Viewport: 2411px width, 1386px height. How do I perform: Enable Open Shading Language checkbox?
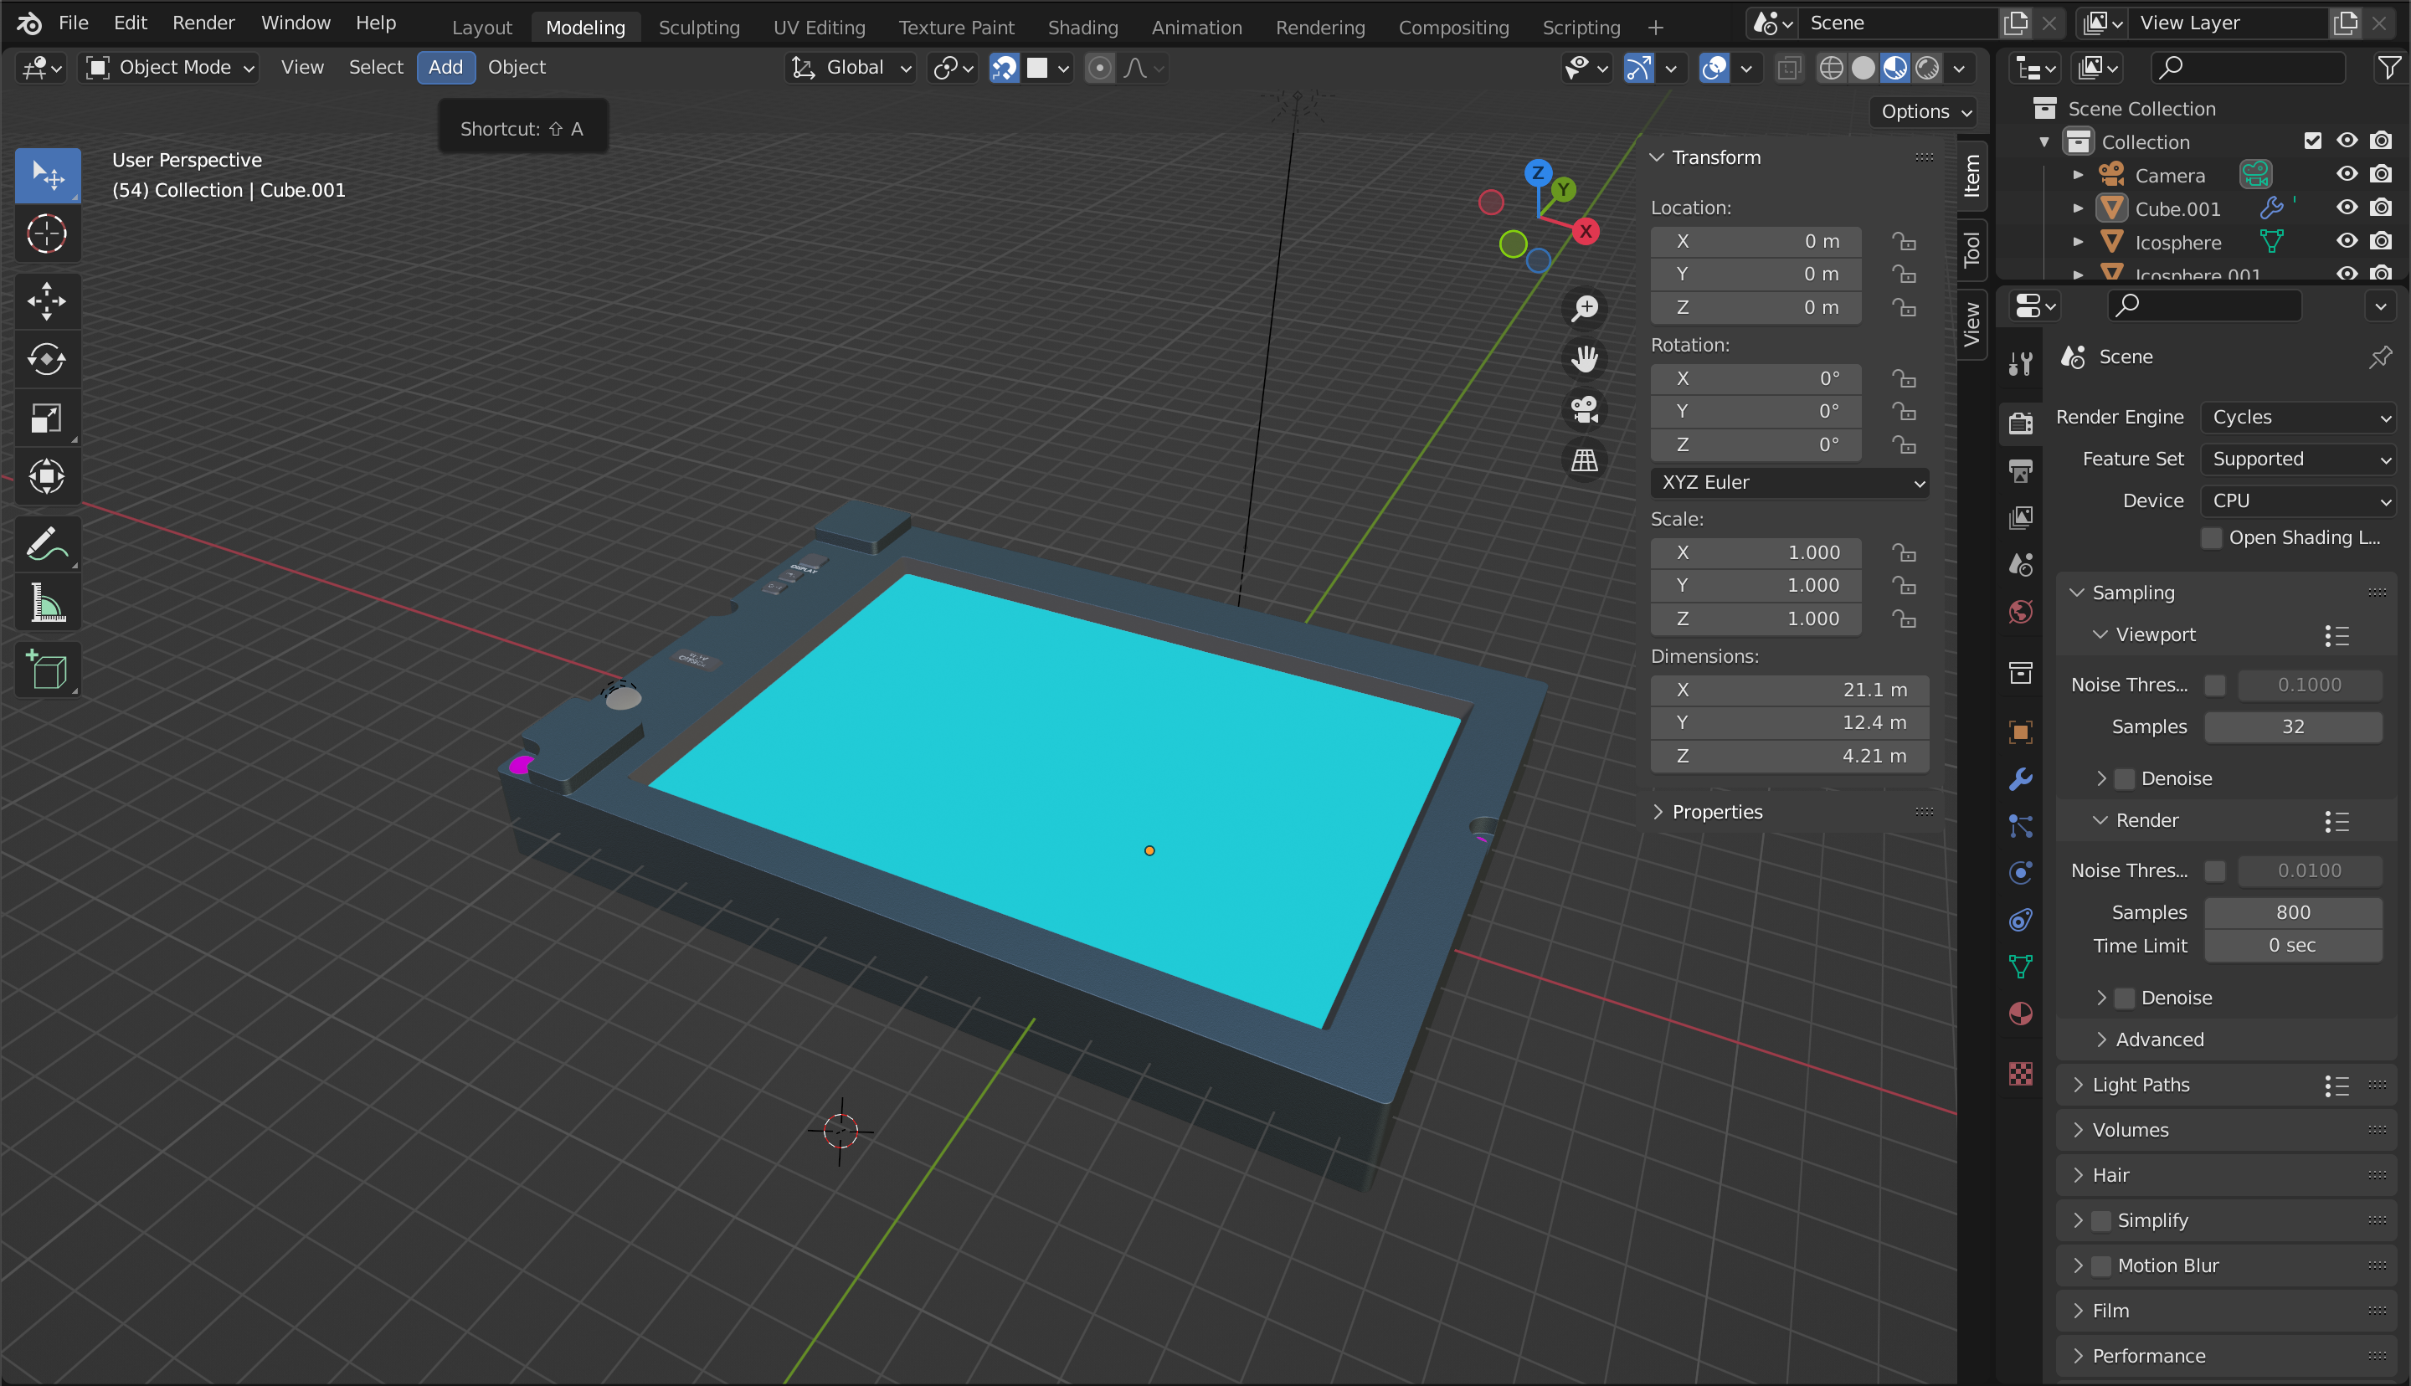(x=2211, y=538)
